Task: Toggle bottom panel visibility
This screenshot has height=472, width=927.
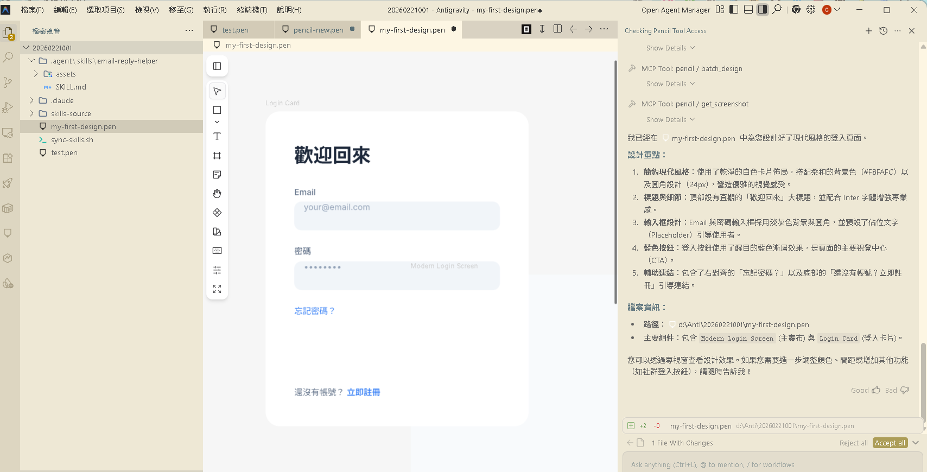Action: pos(748,9)
